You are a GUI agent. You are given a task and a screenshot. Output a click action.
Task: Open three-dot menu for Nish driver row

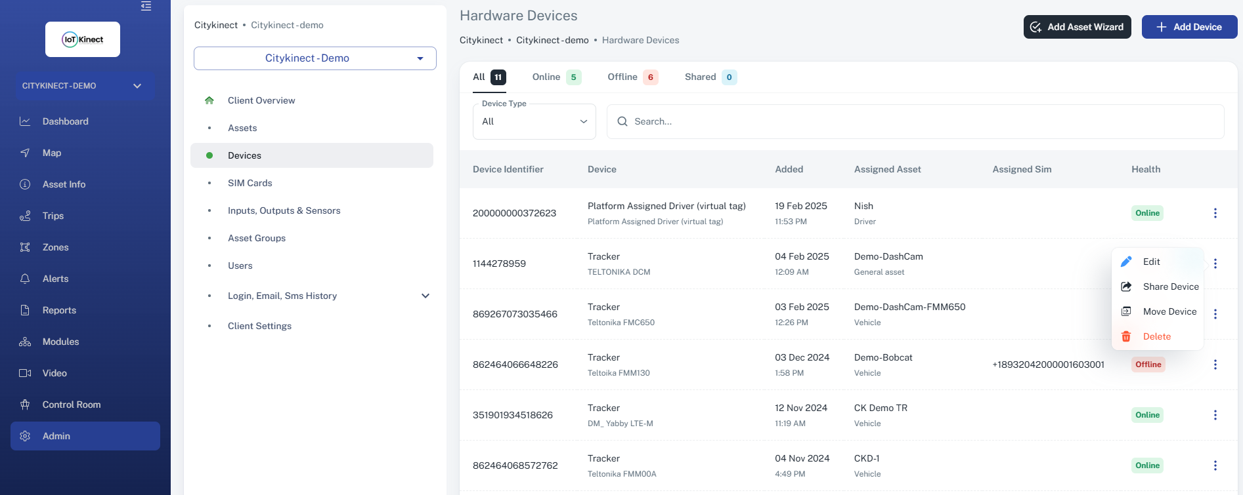tap(1215, 213)
